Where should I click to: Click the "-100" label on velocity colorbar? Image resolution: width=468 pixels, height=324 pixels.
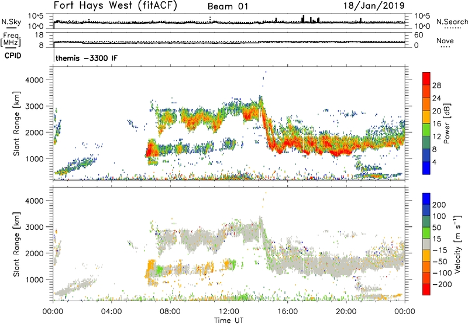tap(442, 273)
